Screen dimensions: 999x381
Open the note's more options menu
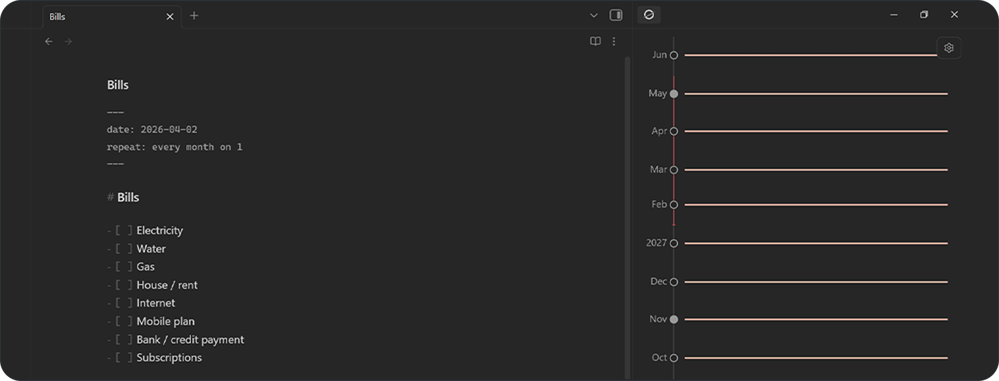[614, 41]
